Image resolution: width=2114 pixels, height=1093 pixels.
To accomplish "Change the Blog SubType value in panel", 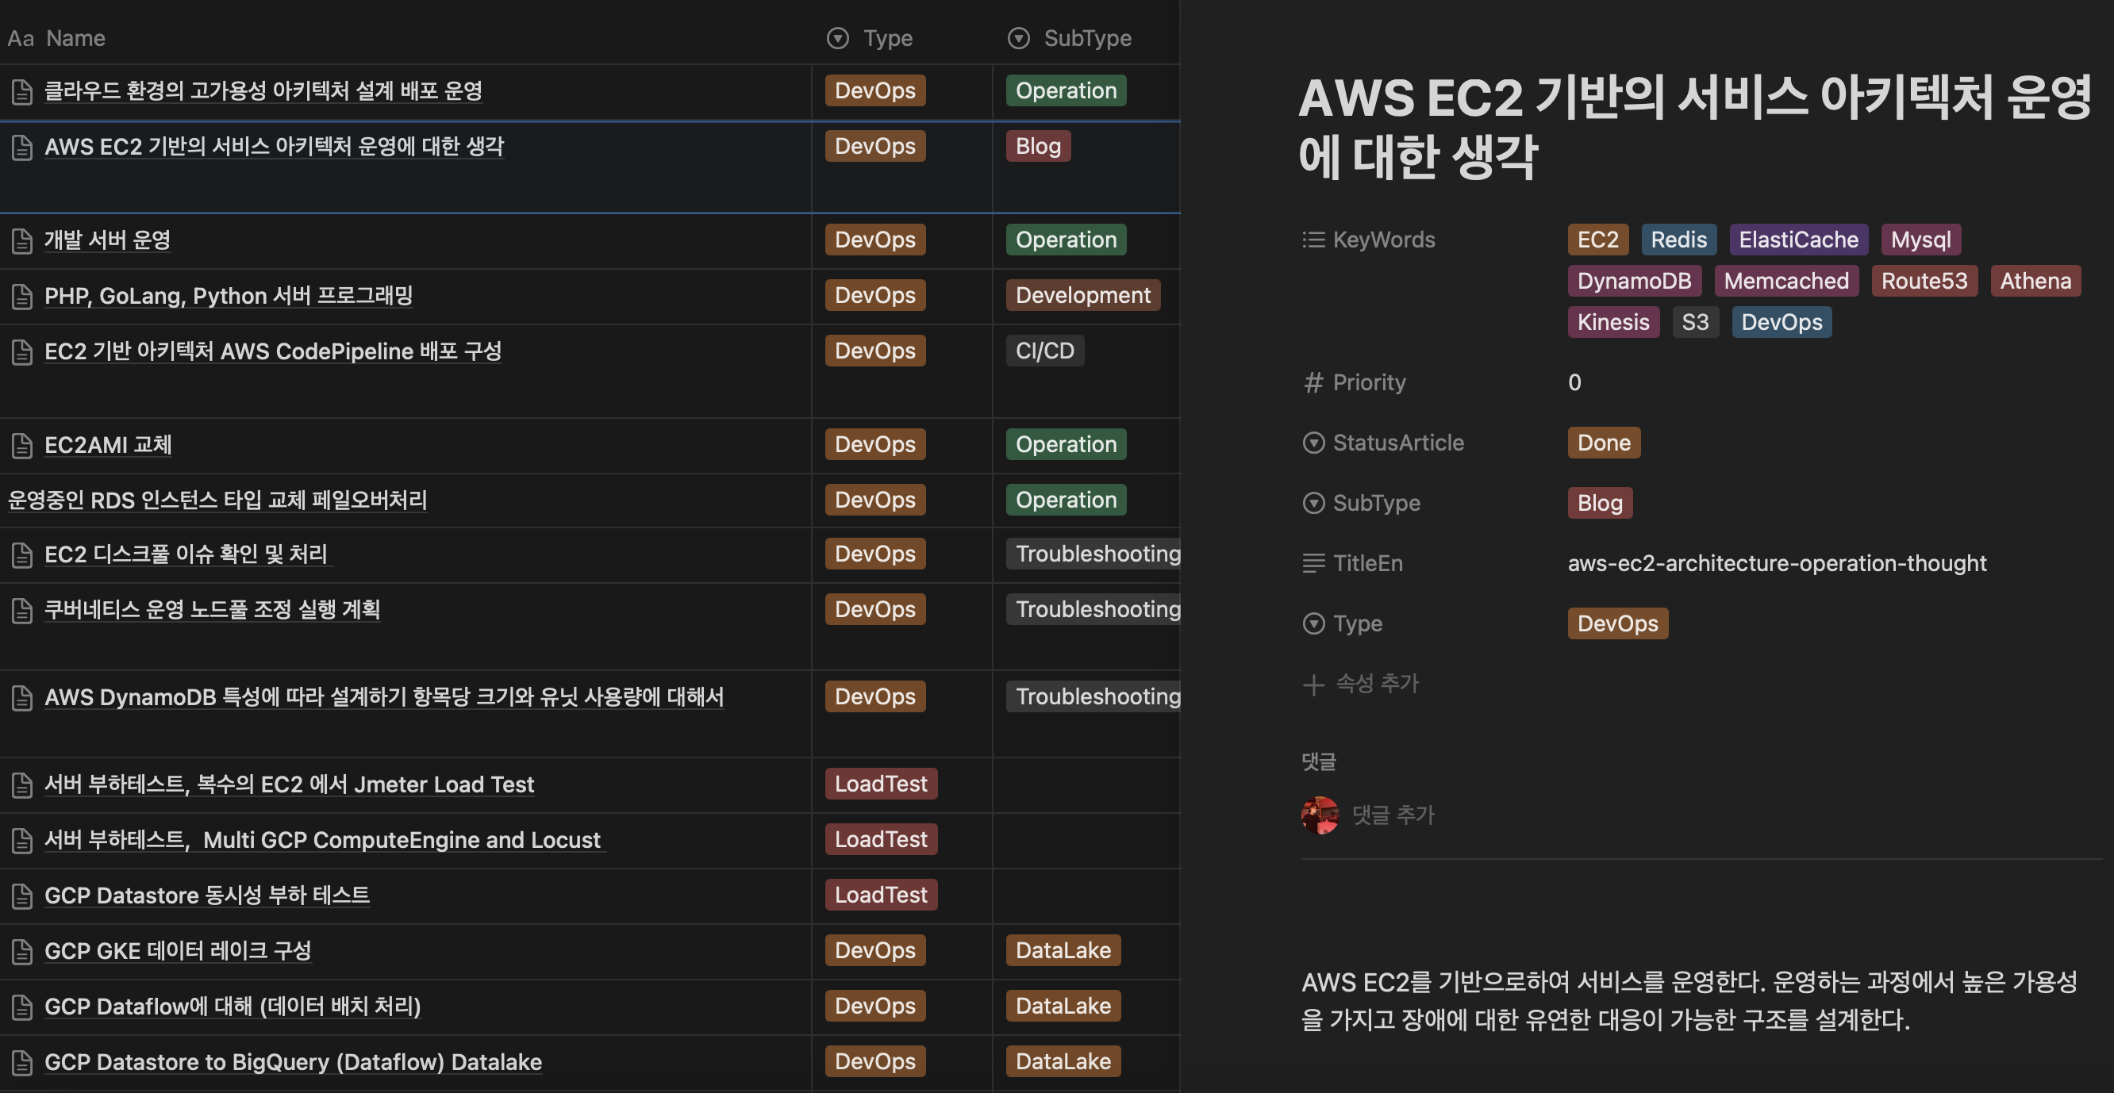I will [x=1600, y=503].
